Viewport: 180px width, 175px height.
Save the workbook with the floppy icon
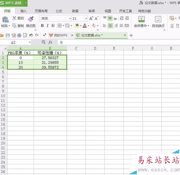(x=8, y=35)
